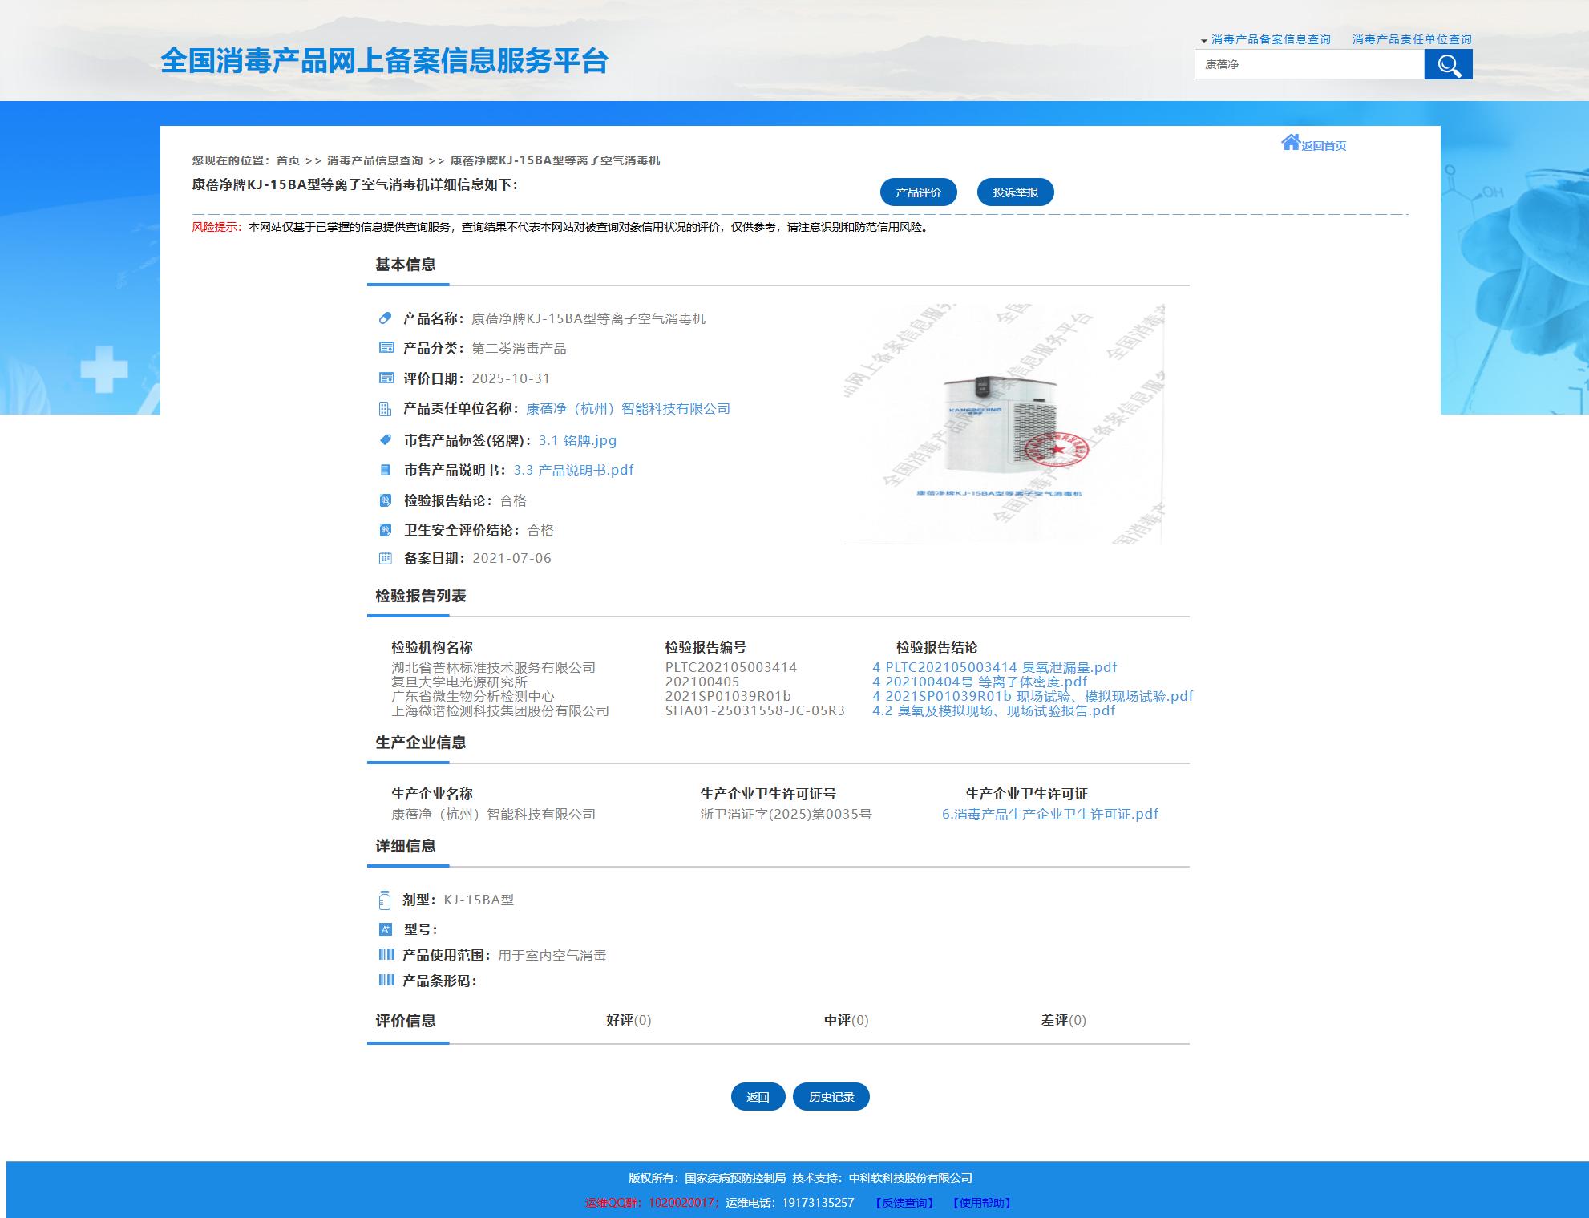1589x1218 pixels.
Task: Select the 评价信息 tab
Action: pos(406,1021)
